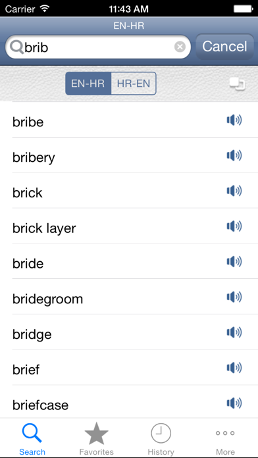The width and height of the screenshot is (258, 458).
Task: Open the entry for bride
Action: click(x=129, y=262)
